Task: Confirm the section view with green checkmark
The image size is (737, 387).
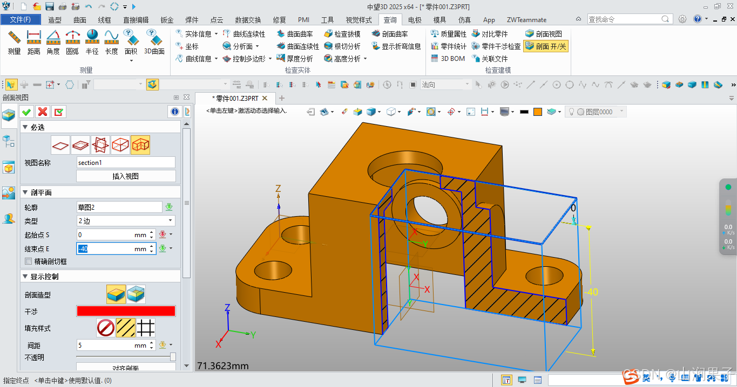Action: pyautogui.click(x=26, y=112)
